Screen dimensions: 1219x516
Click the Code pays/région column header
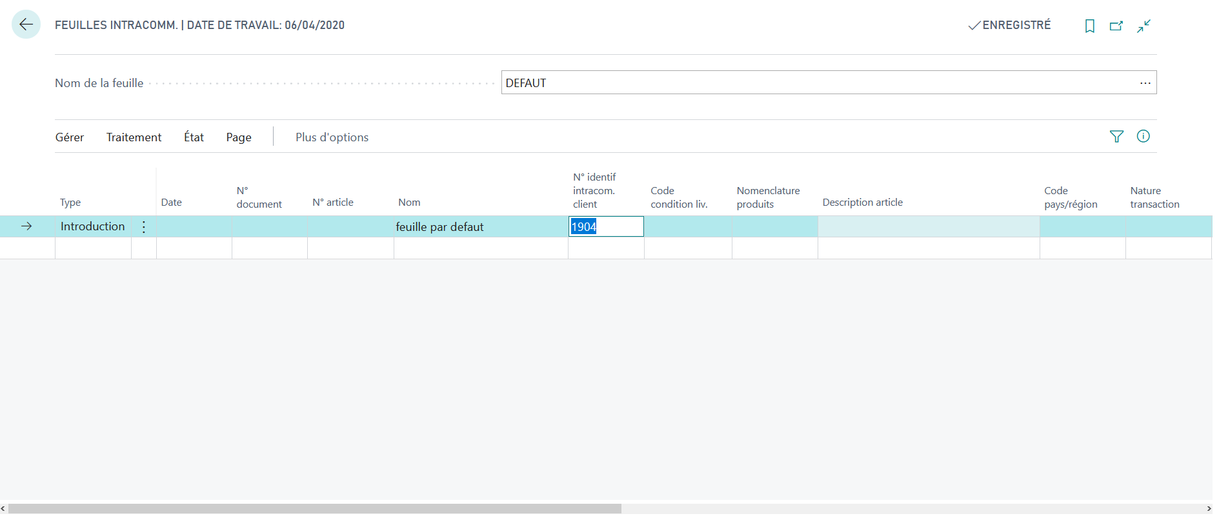click(1071, 197)
